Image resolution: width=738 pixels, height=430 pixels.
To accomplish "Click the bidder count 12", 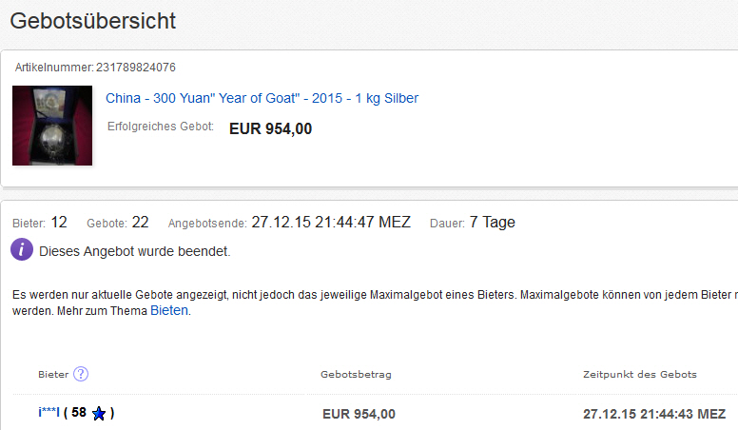I will pos(59,223).
